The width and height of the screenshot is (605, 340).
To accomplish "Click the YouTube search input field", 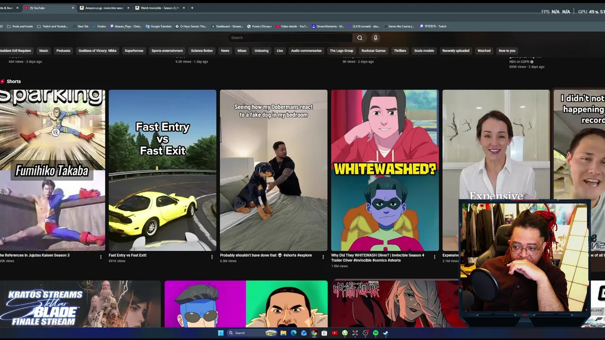I will point(291,38).
